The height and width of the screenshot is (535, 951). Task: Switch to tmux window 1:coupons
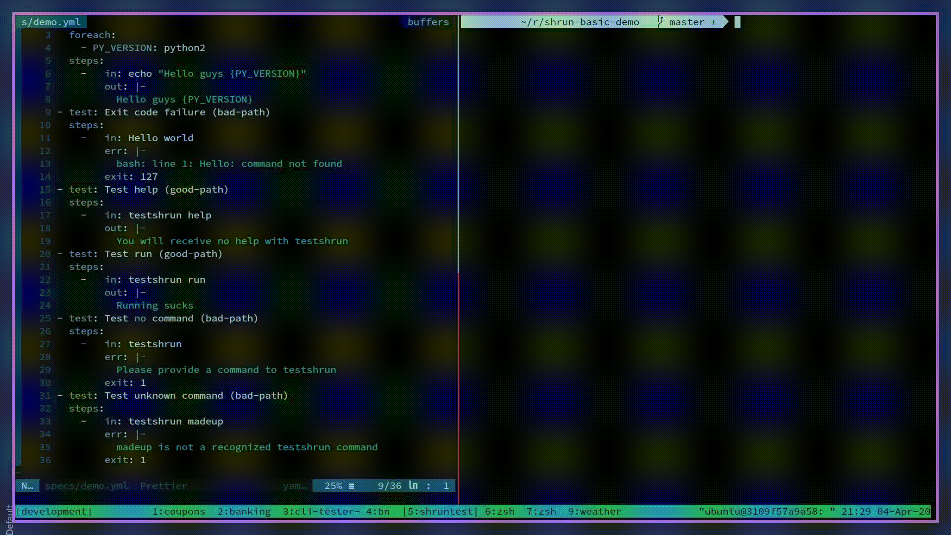pos(178,512)
